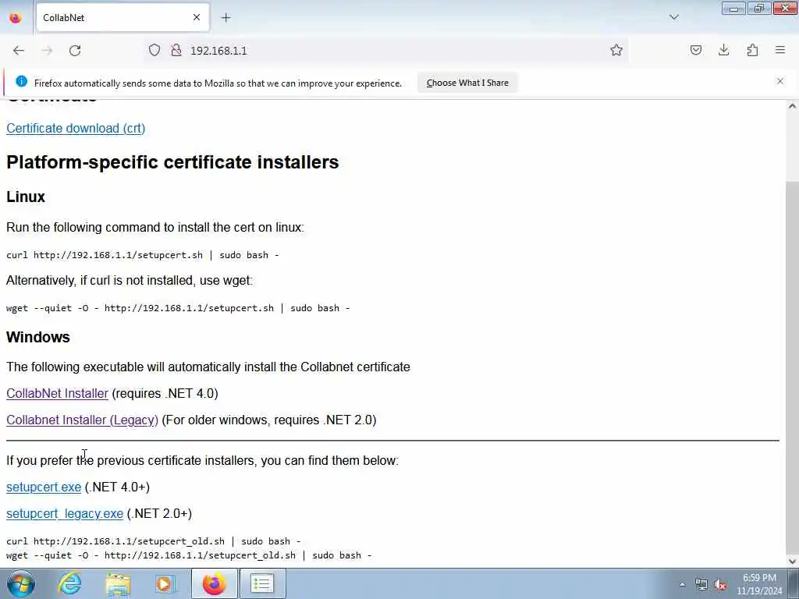Click the wget --quiet setupcert.sh command
Viewport: 799px width, 599px height.
(178, 308)
